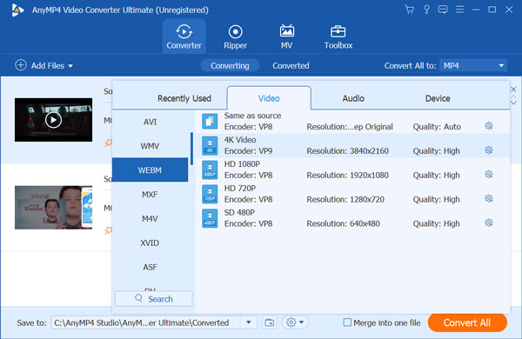522x339 pixels.
Task: Open the Toolbox module
Action: click(x=338, y=37)
